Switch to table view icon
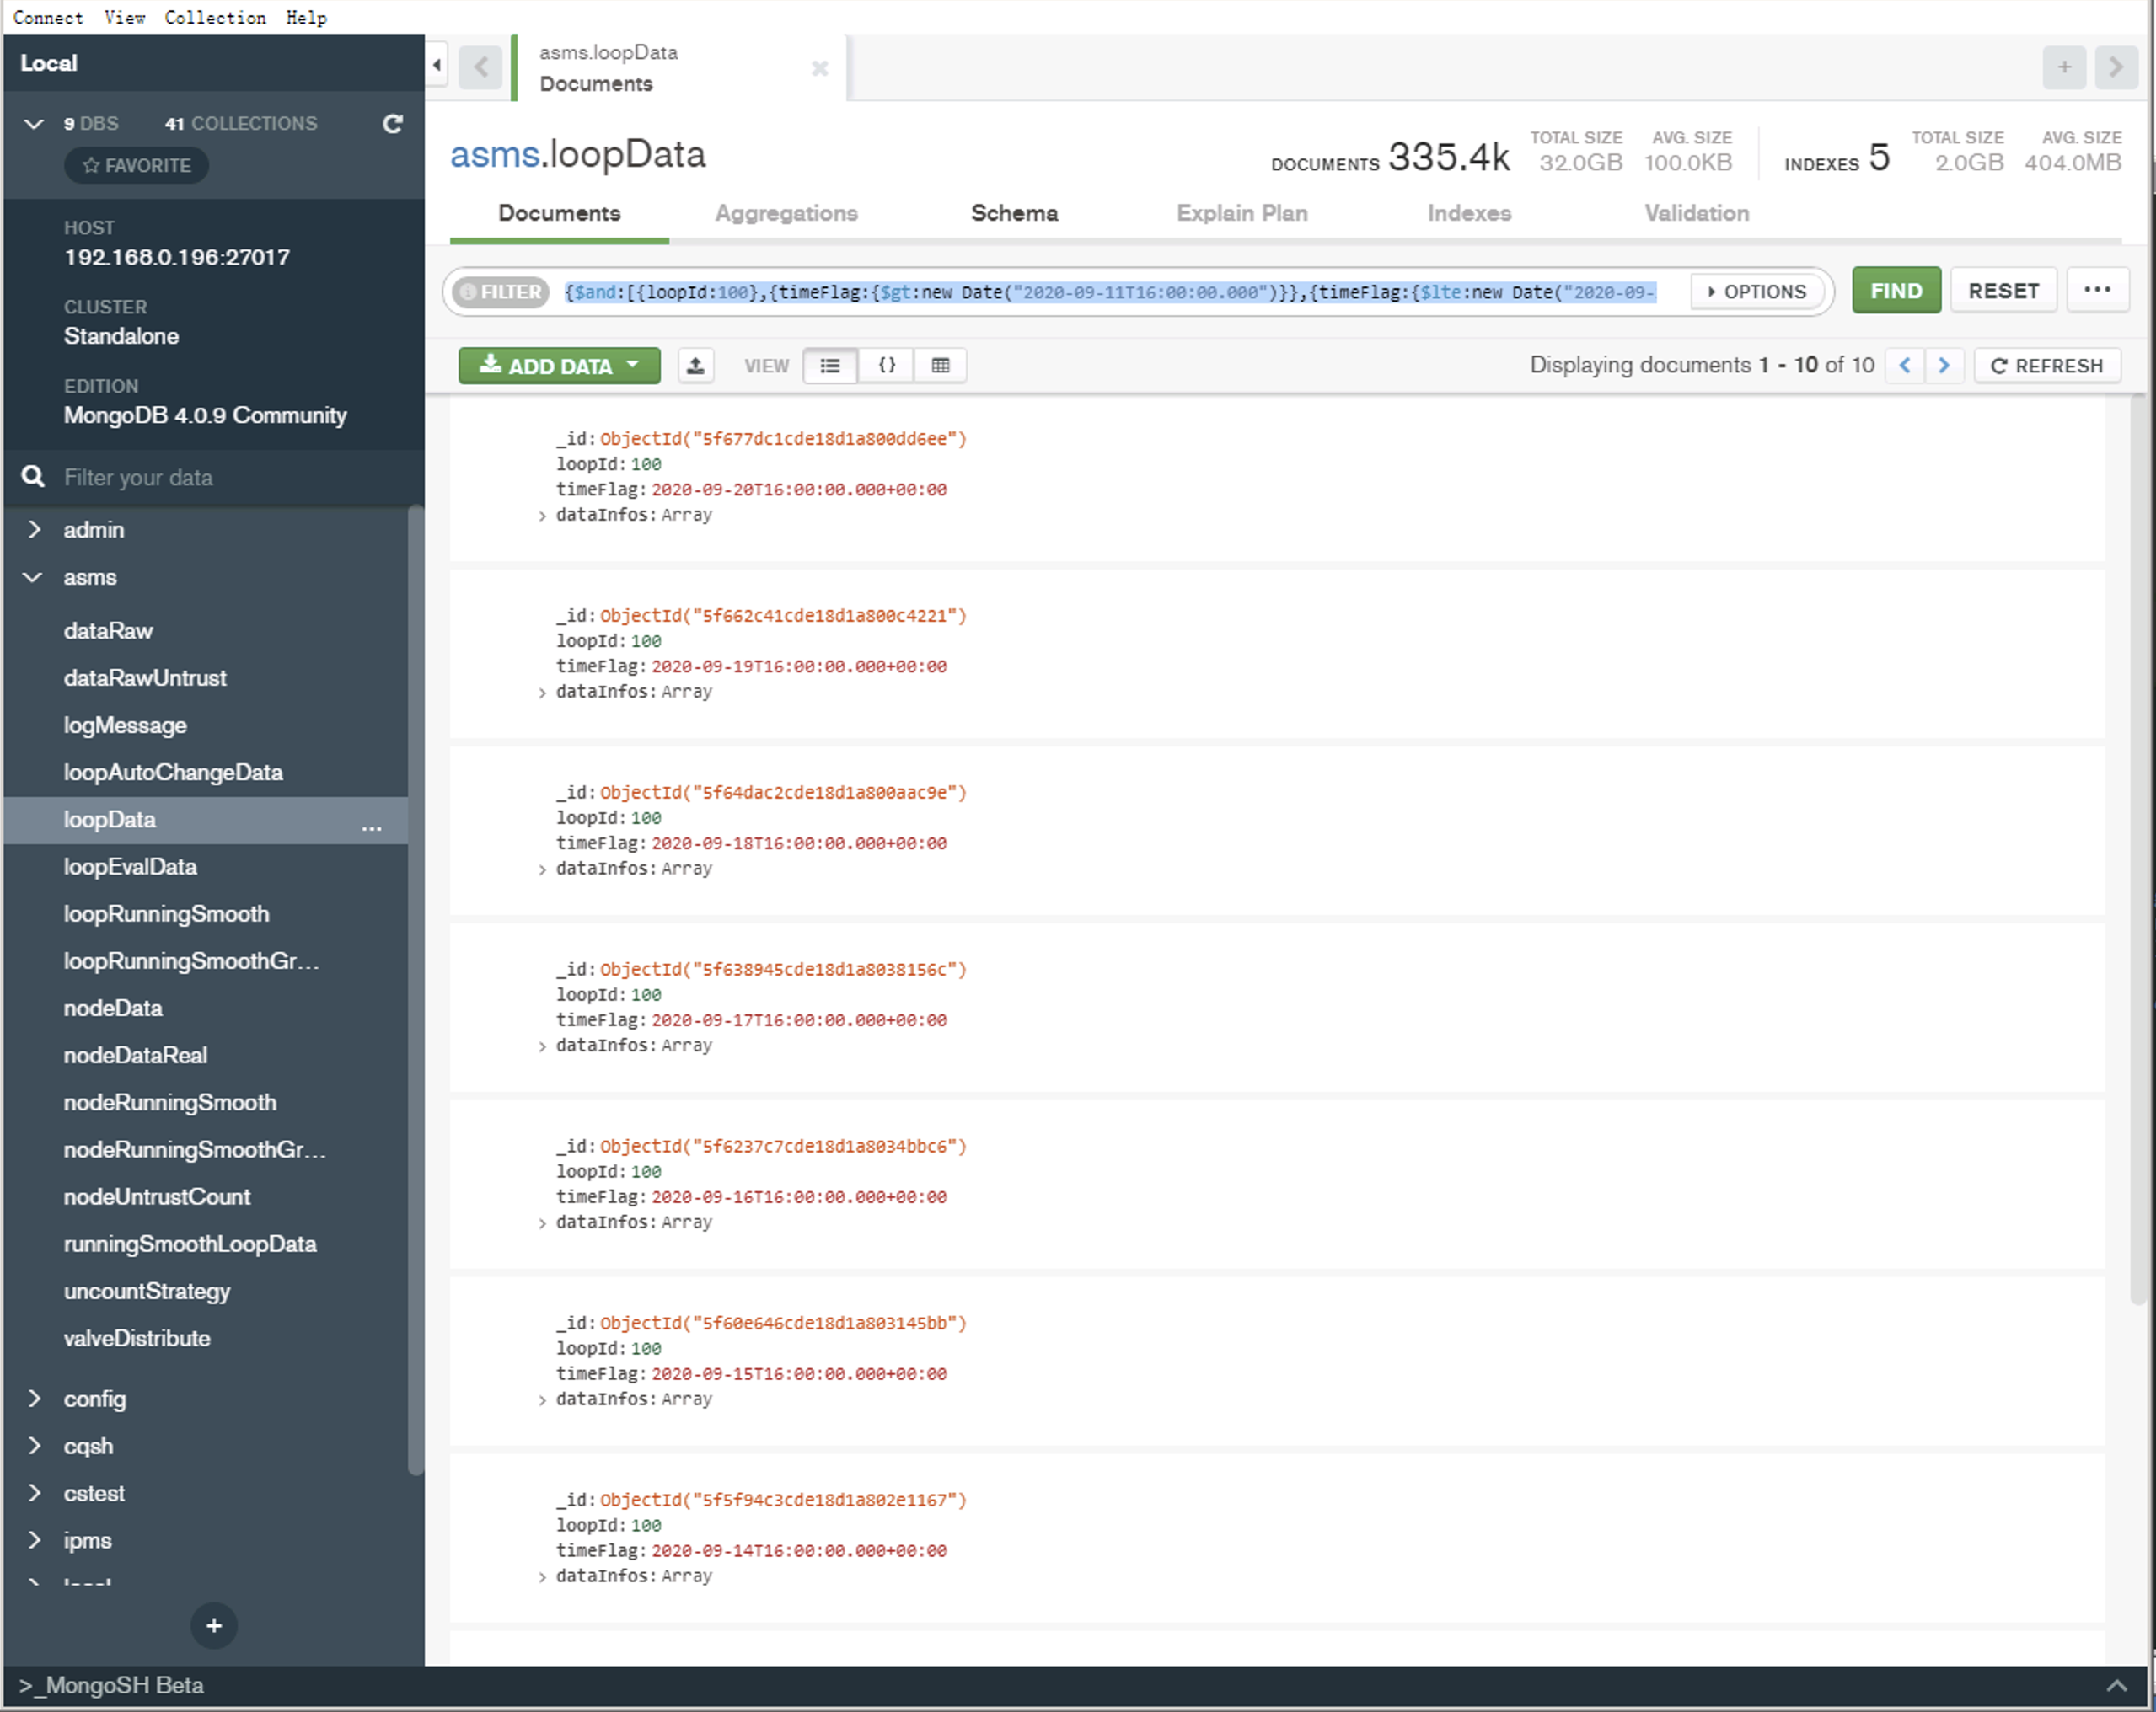Image resolution: width=2156 pixels, height=1712 pixels. point(940,366)
